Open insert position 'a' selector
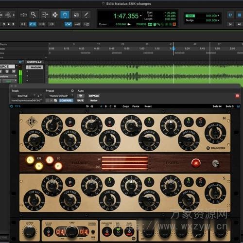 39,96
